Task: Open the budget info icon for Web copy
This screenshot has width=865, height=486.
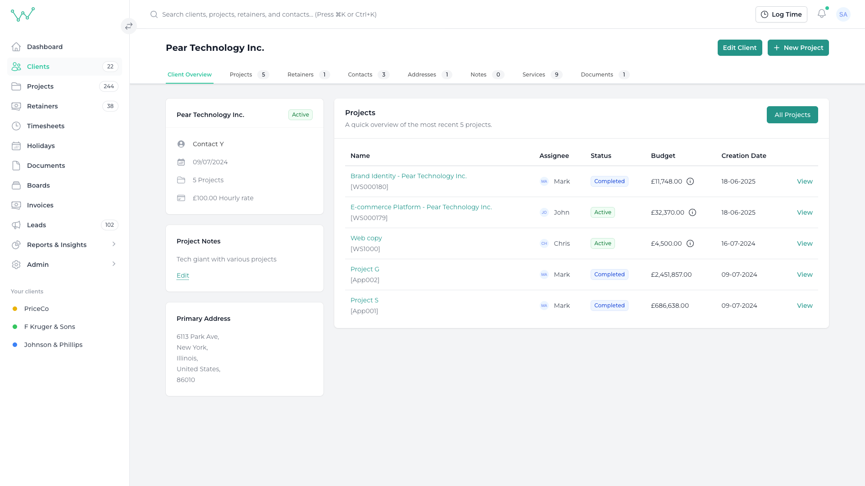Action: point(690,243)
